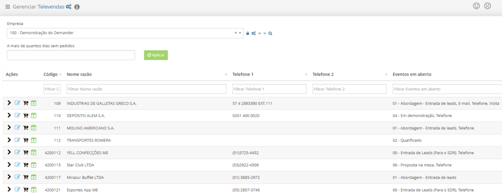The image size is (502, 195).
Task: Focus the Filtrar Eventos em aberto box
Action: (447, 89)
